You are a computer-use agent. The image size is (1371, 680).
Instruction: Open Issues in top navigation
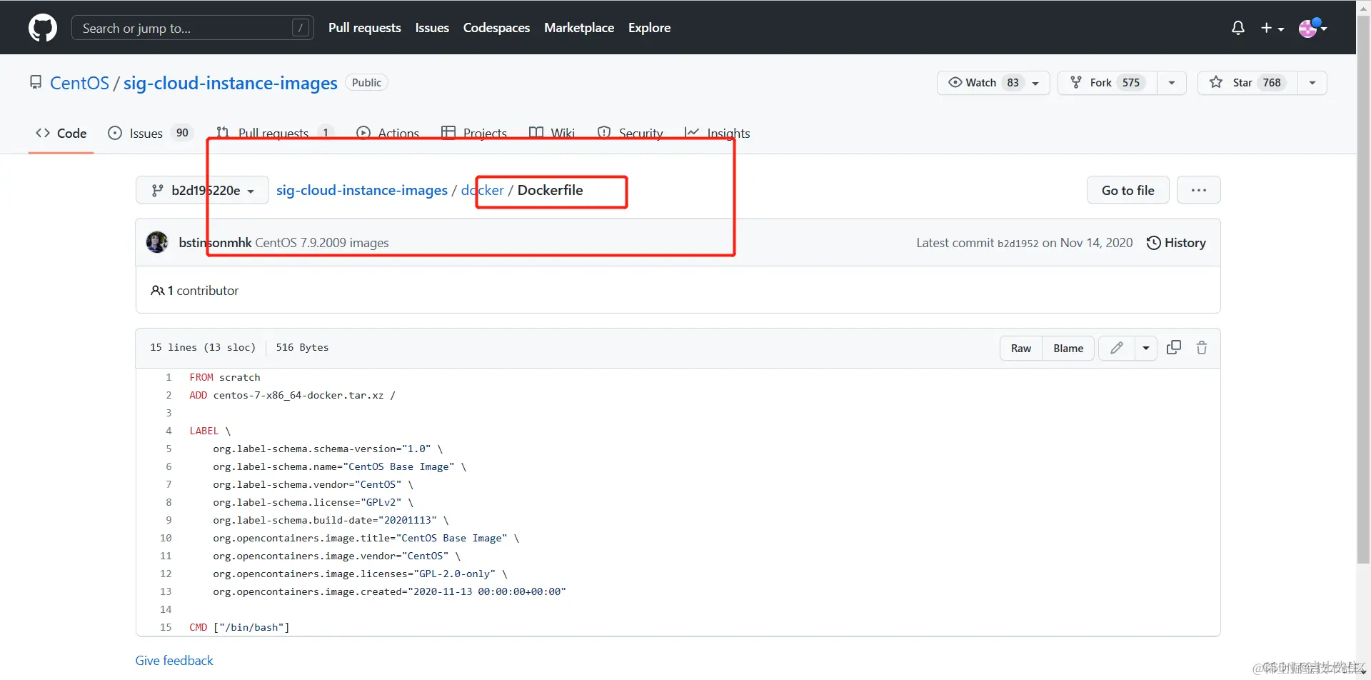point(432,28)
